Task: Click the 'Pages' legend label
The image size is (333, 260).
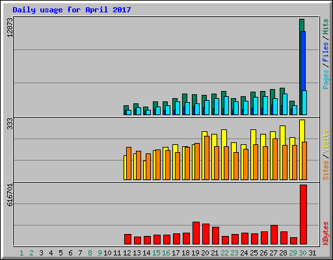Action: pyautogui.click(x=325, y=79)
